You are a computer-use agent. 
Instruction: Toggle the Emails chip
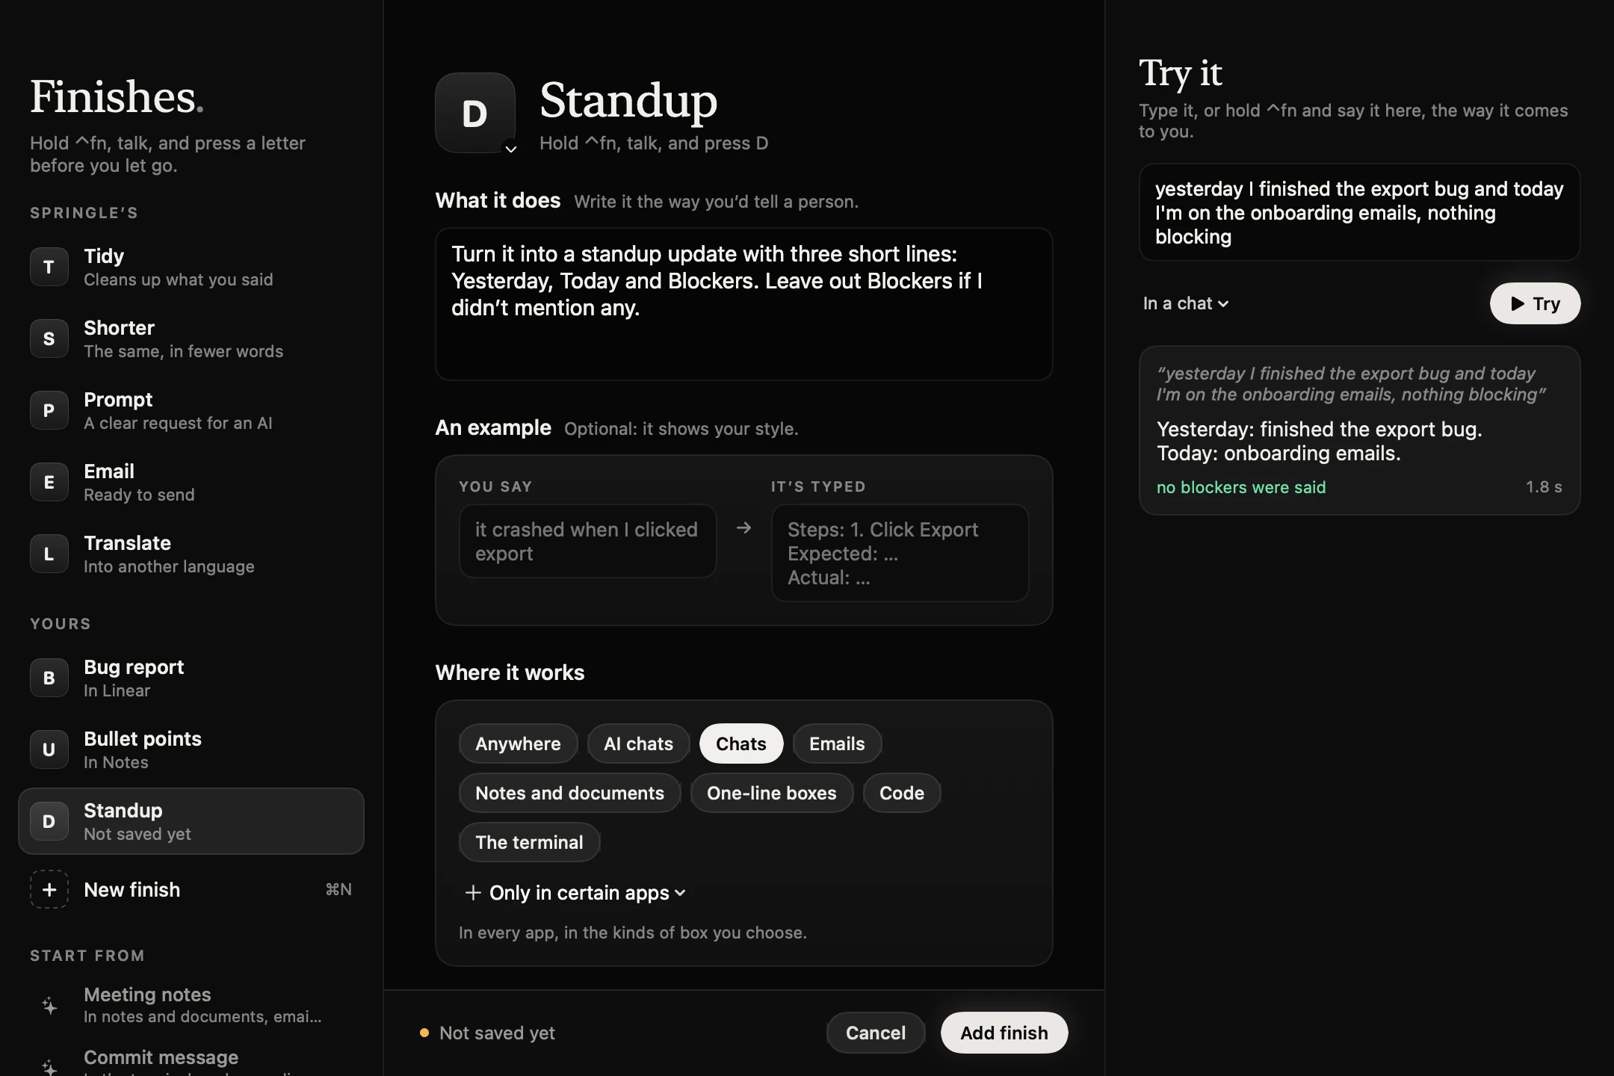click(837, 743)
